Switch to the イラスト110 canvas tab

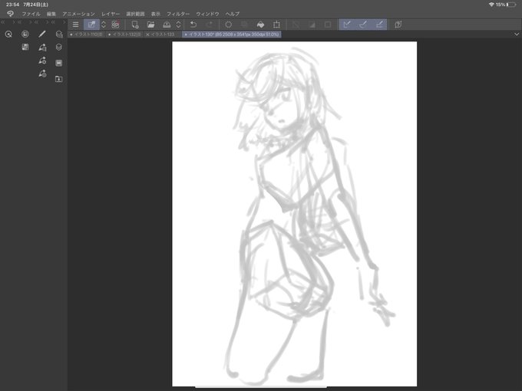coord(86,34)
